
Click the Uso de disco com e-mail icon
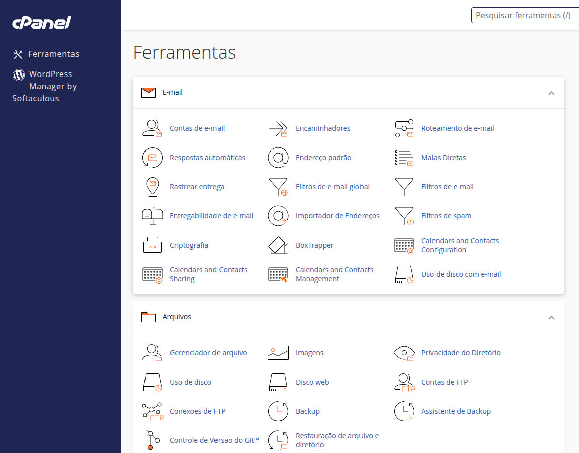click(404, 274)
